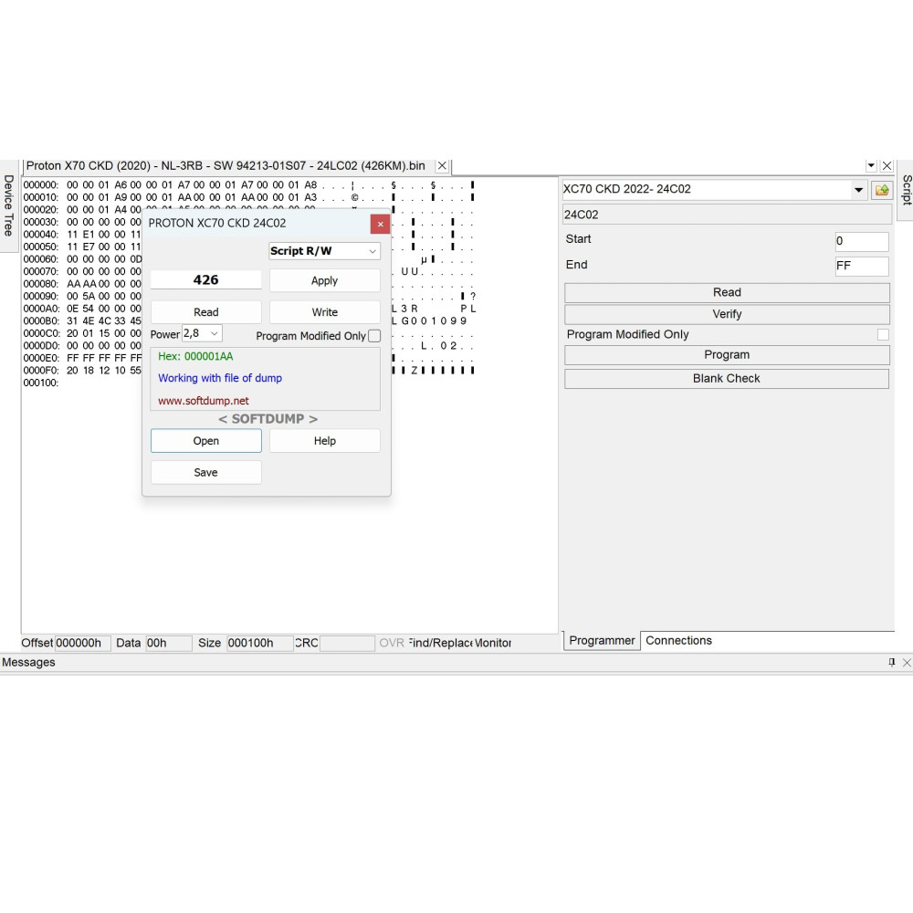
Task: Open the Script R/W combo box
Action: pos(324,251)
